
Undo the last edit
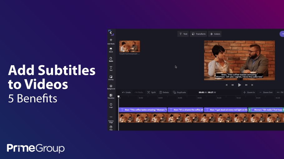126,92
